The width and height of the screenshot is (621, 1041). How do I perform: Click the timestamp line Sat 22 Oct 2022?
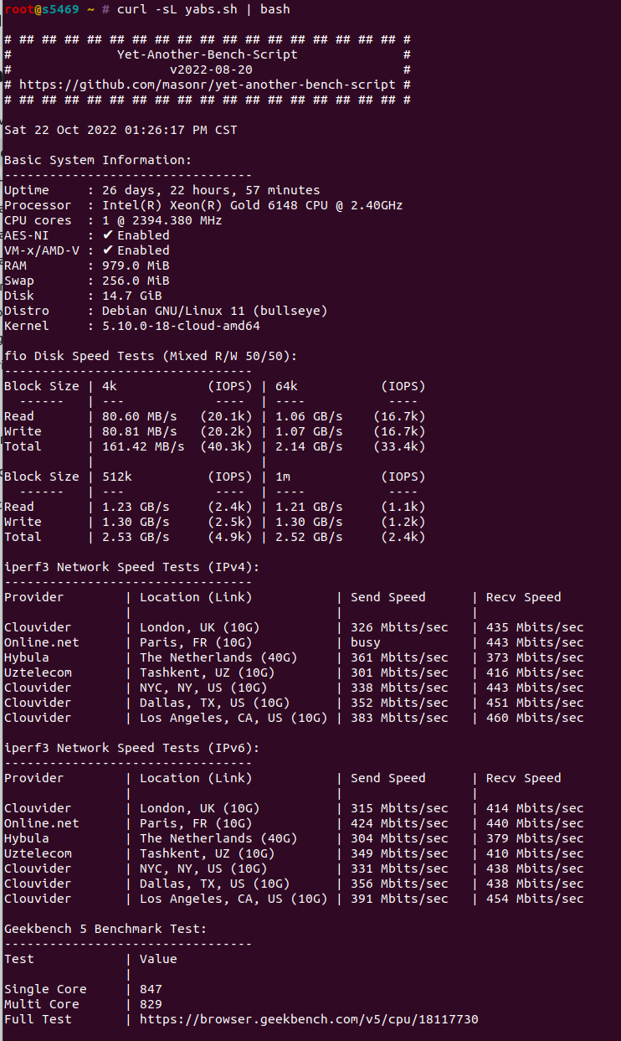click(x=121, y=130)
